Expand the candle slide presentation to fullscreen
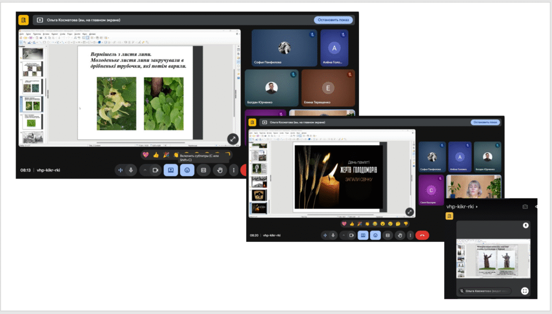552x314 pixels. (409, 212)
